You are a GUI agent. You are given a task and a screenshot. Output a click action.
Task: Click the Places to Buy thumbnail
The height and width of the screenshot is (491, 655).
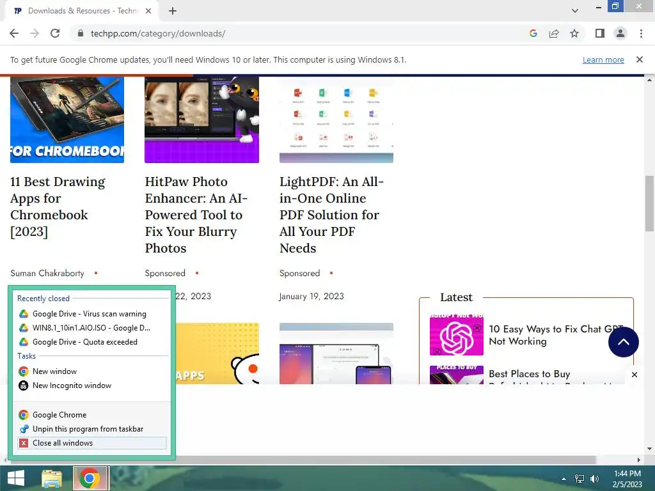pyautogui.click(x=456, y=375)
